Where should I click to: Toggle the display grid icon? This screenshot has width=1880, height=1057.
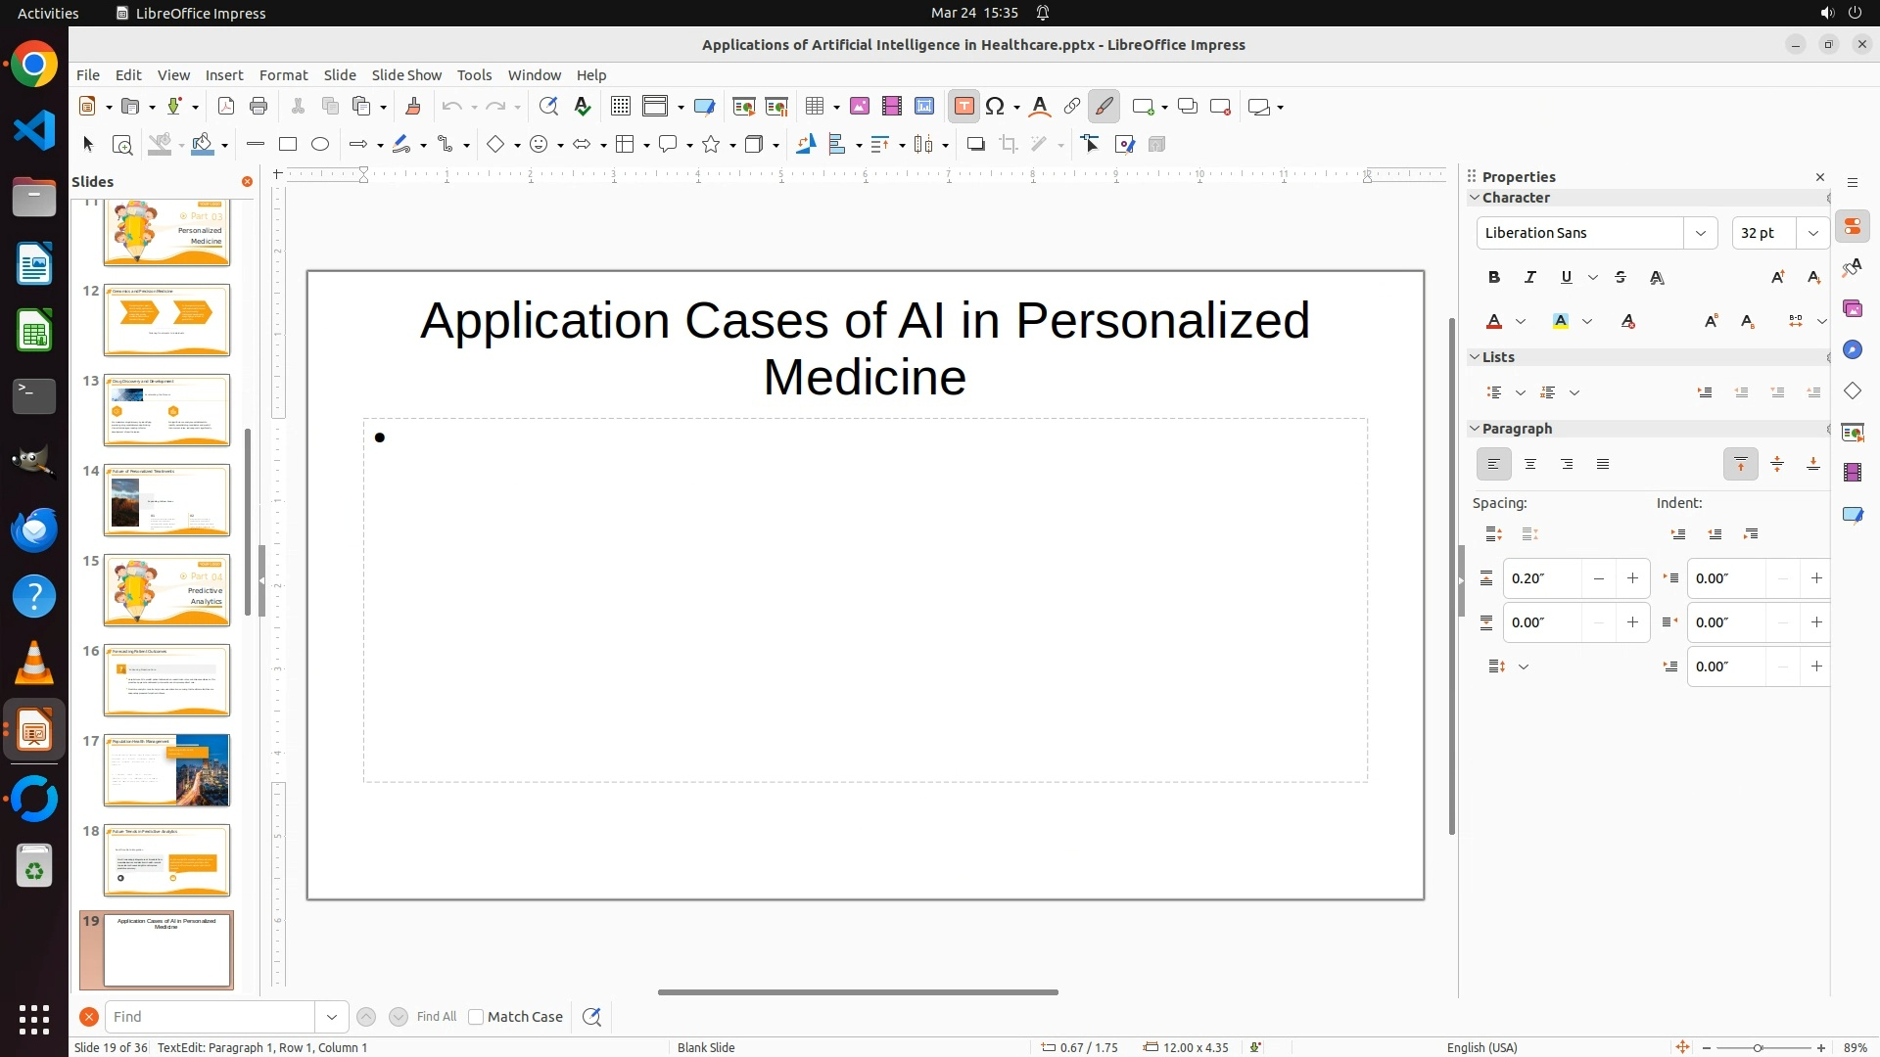(x=620, y=107)
